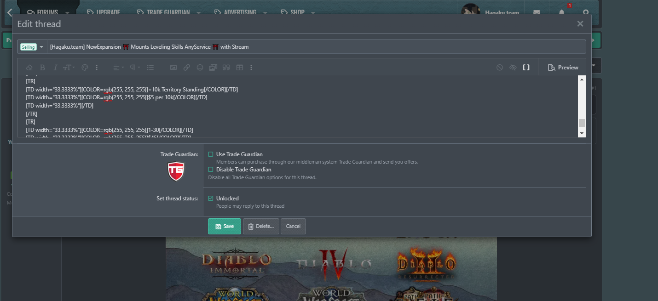Check the Use Trade Guardian checkbox
The height and width of the screenshot is (301, 658).
[211, 154]
